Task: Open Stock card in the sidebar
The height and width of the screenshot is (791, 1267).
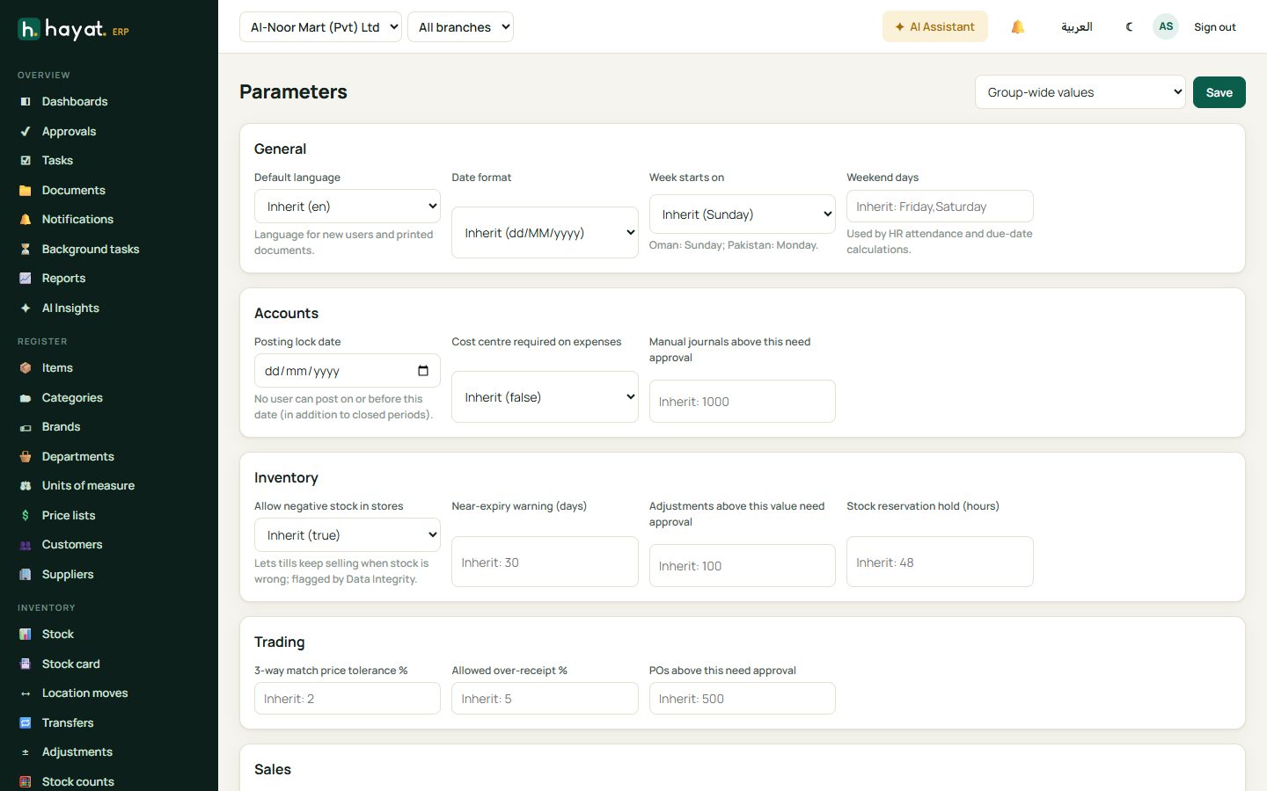Action: point(71,664)
